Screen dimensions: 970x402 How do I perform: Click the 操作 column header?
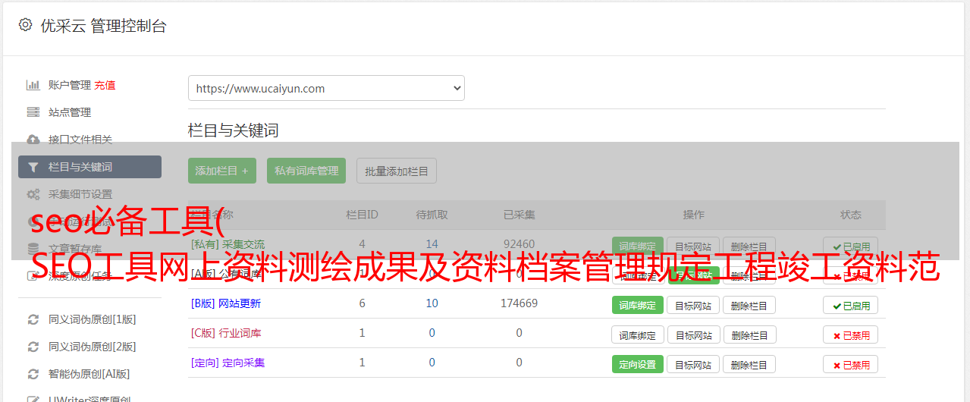(x=693, y=215)
